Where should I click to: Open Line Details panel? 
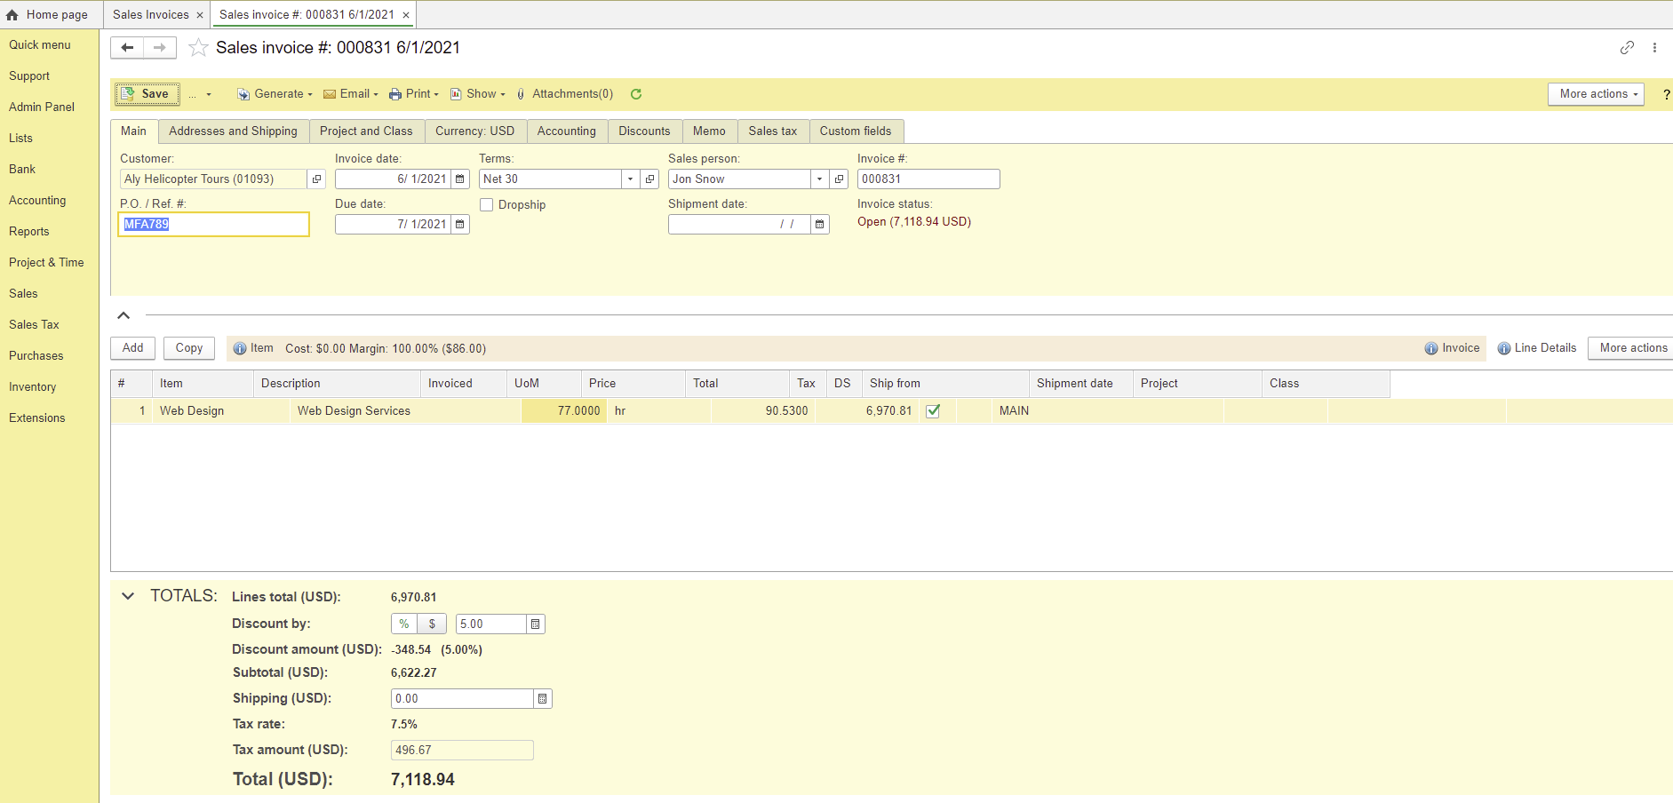[x=1537, y=348]
